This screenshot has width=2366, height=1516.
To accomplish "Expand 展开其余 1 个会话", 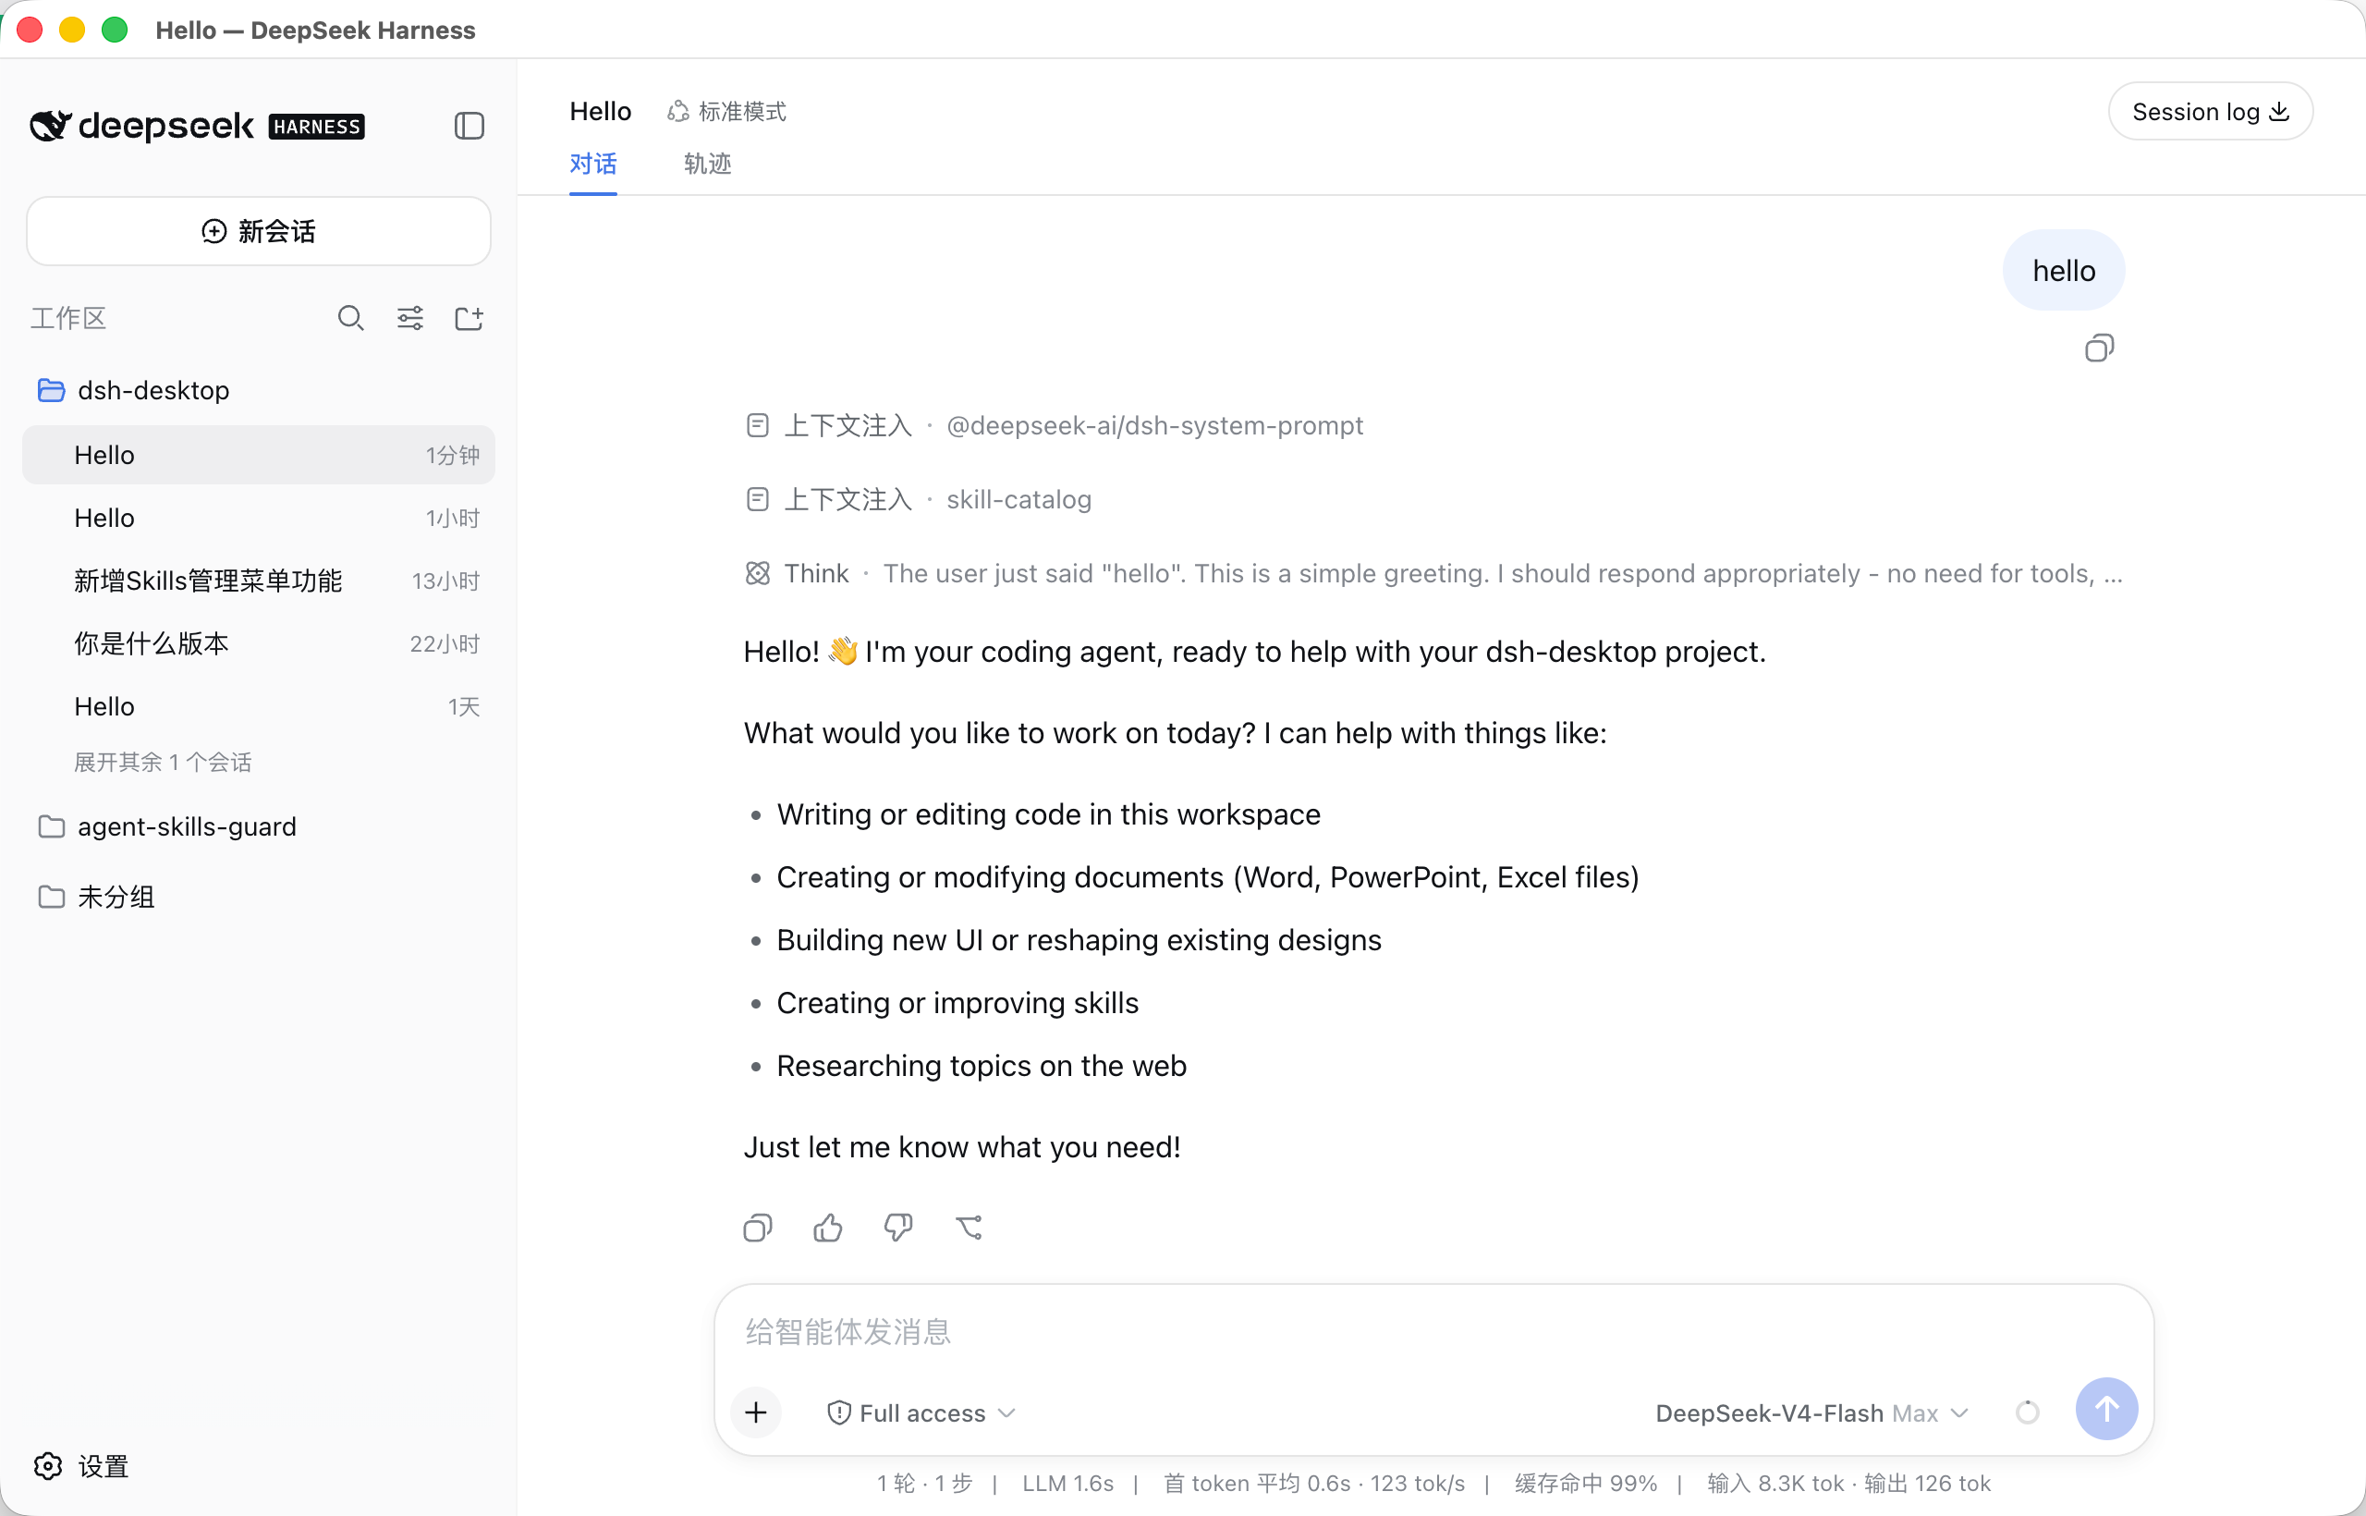I will (164, 762).
